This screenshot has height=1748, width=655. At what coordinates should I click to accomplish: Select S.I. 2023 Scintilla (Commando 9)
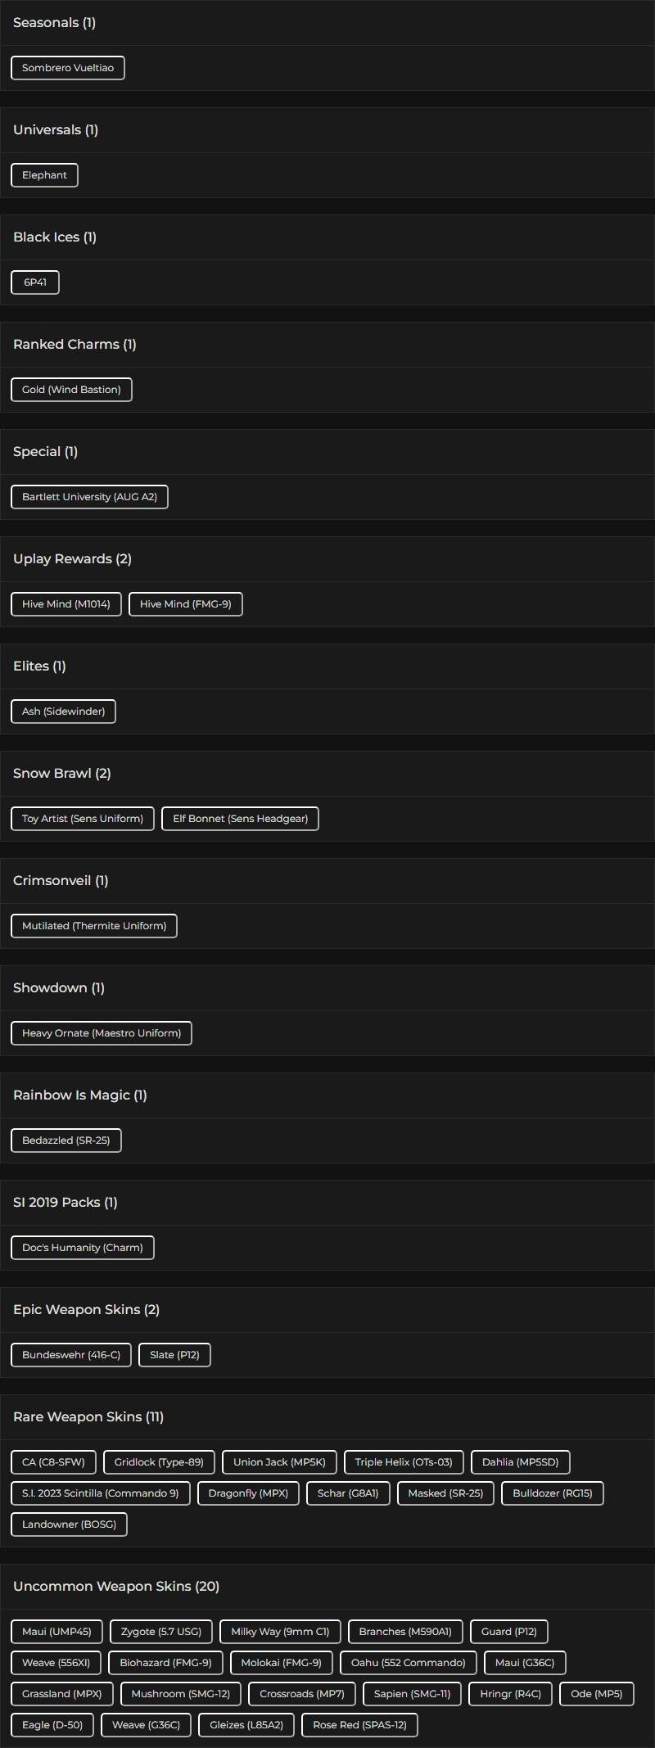tap(100, 1493)
